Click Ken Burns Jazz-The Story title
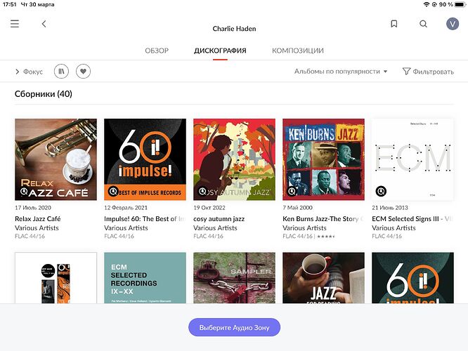The height and width of the screenshot is (351, 468). 323,218
